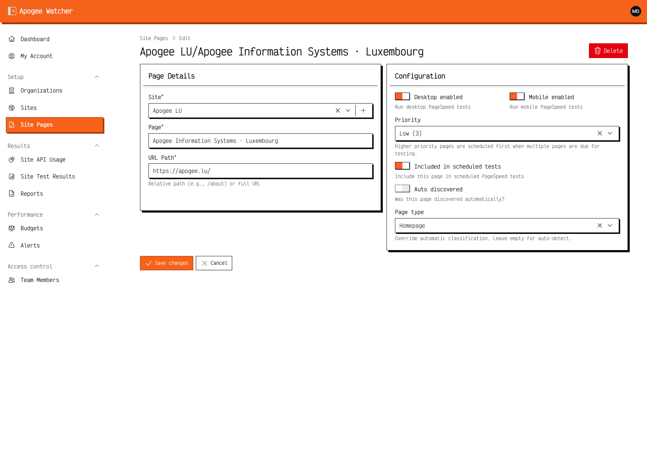Open the Priority dropdown

610,133
